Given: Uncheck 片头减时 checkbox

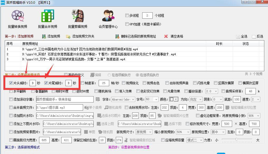Looking at the screenshot, I should 11,83.
